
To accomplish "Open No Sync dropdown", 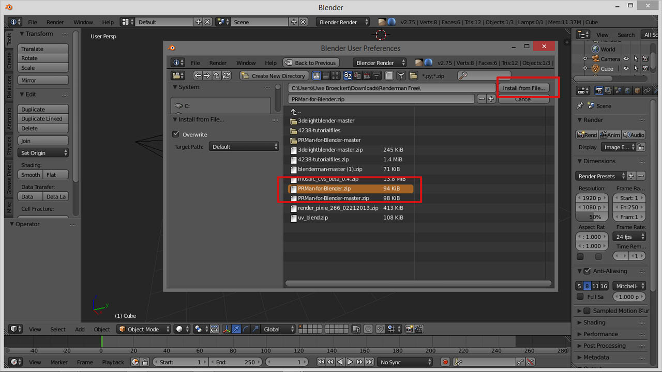I will point(406,362).
